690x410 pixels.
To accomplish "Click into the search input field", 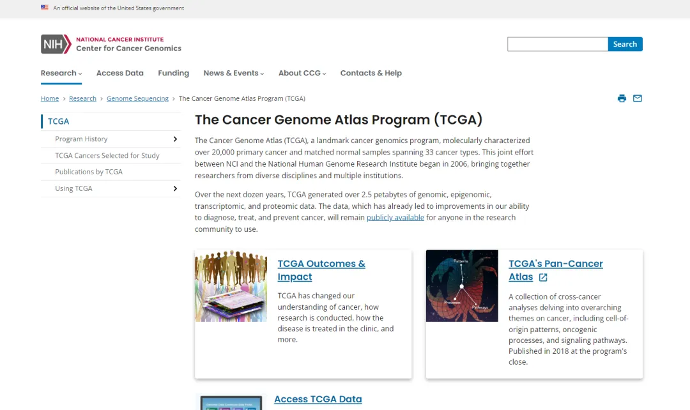I will pos(558,44).
